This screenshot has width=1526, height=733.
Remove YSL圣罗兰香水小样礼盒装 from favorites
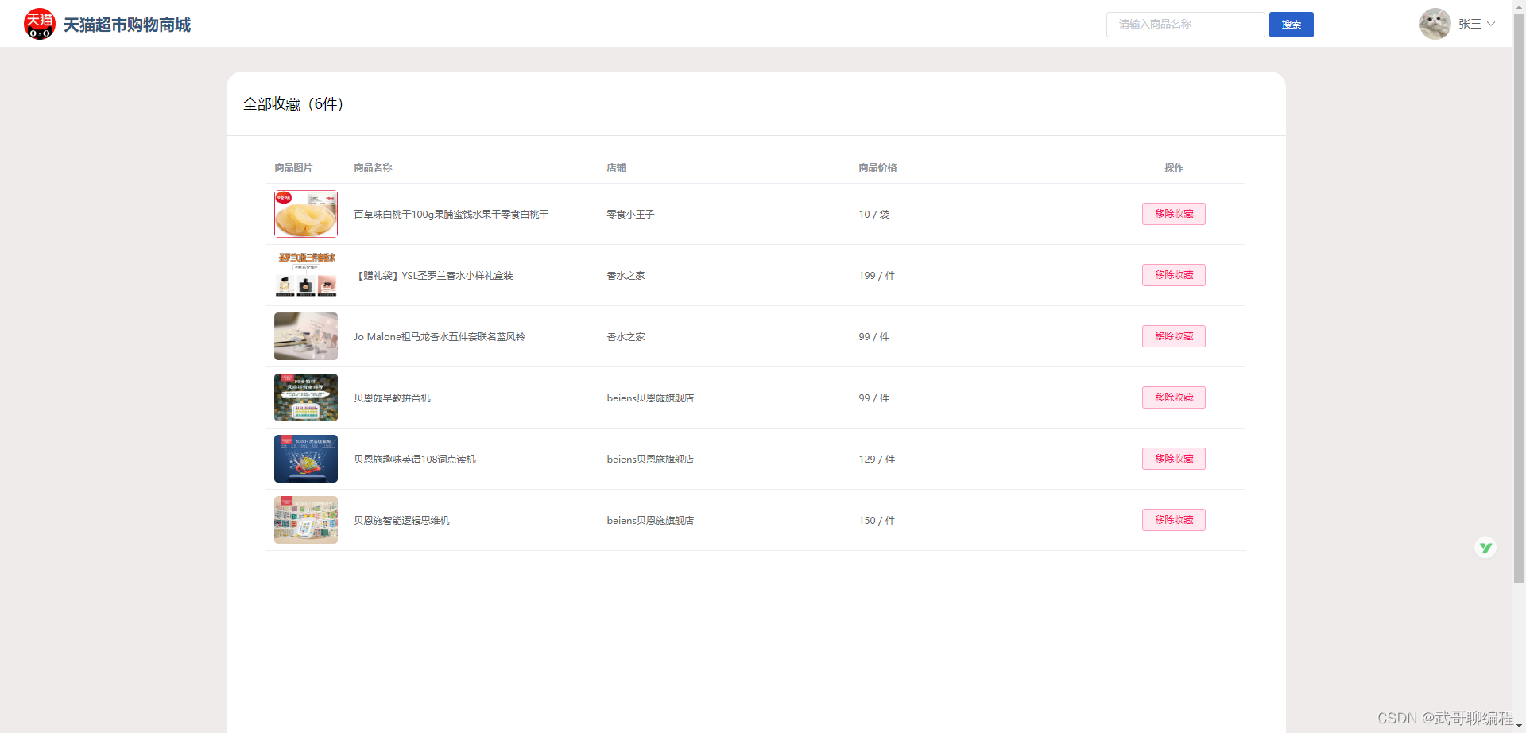coord(1173,274)
